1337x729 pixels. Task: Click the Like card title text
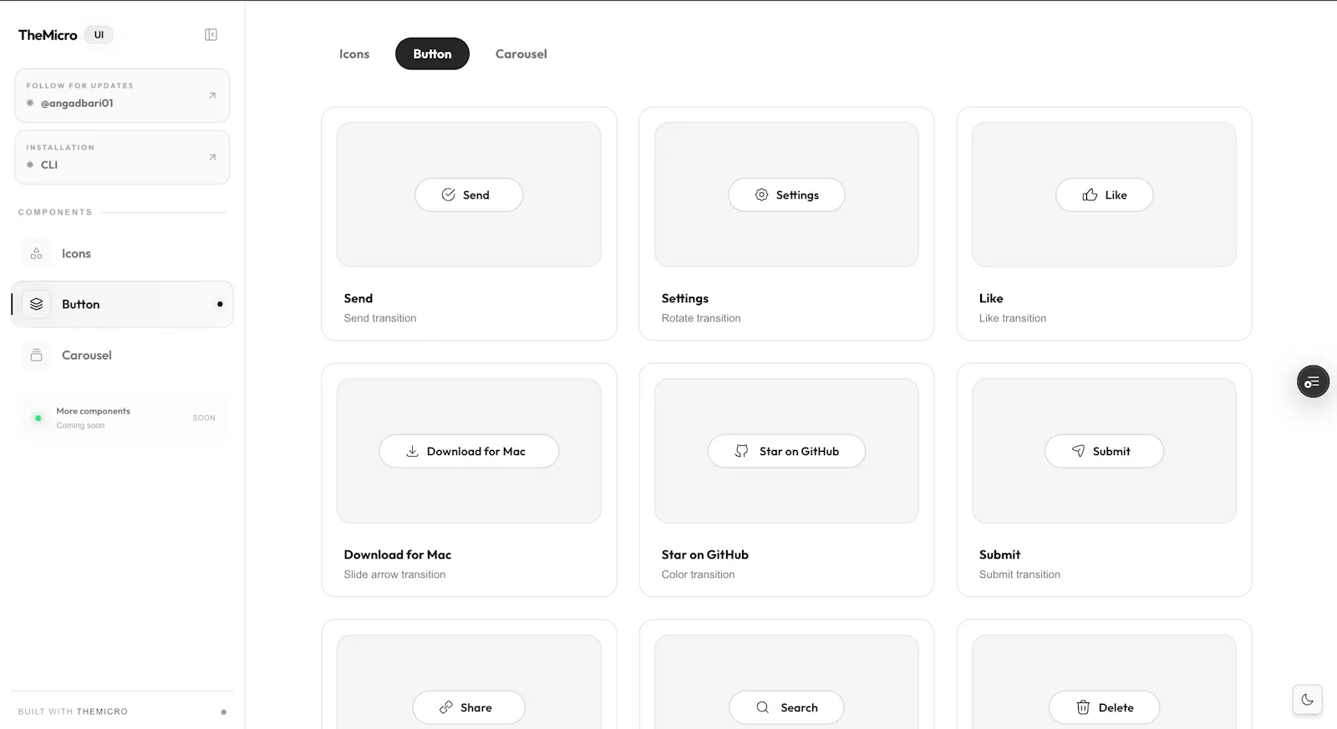tap(991, 298)
